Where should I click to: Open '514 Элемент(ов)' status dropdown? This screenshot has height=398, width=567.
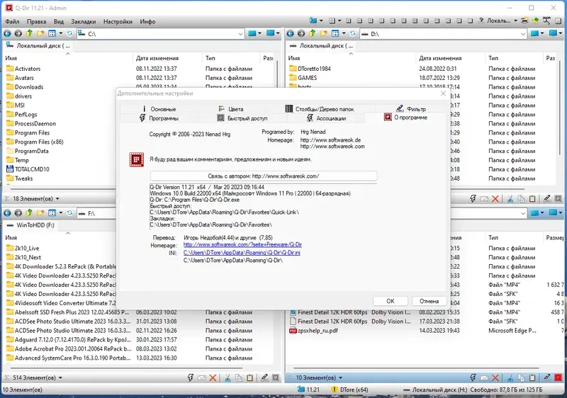[60, 377]
